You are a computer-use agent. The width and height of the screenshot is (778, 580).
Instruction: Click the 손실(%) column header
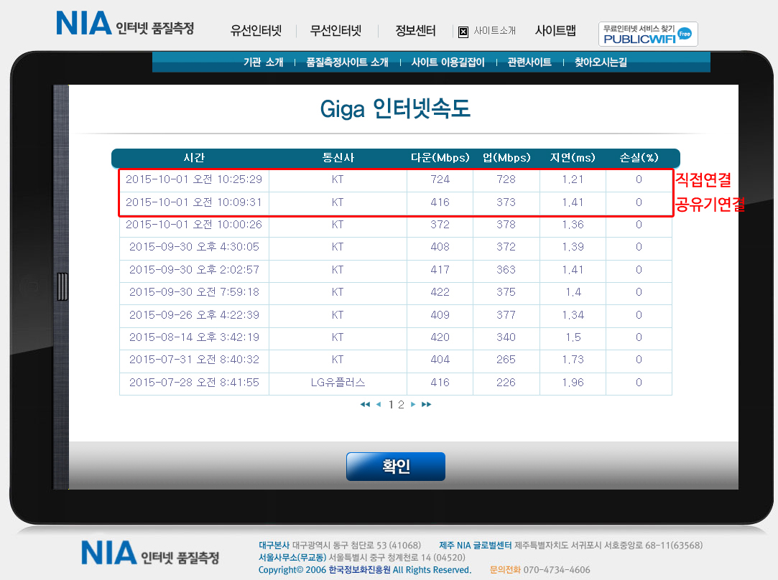pyautogui.click(x=639, y=158)
